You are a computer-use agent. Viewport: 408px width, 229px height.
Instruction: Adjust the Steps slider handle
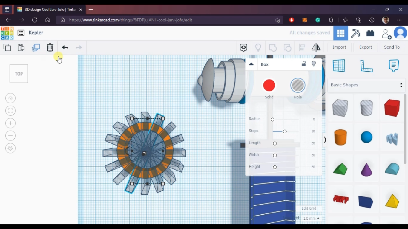point(285,131)
